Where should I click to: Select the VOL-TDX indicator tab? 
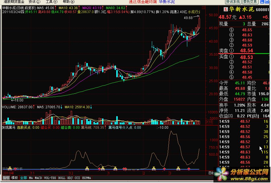click(50, 178)
